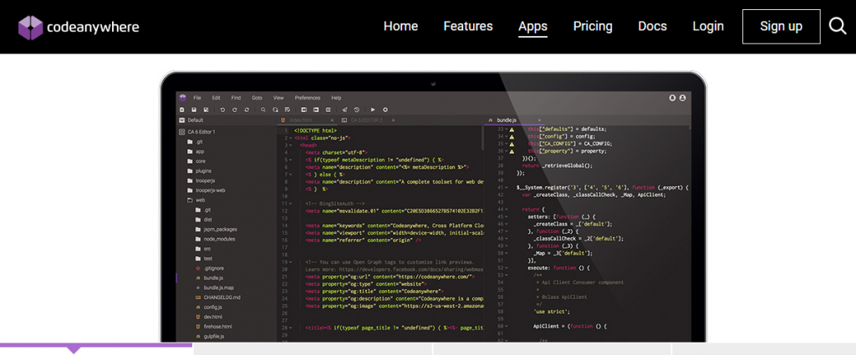Collapse the code fold arrow on line 41

click(507, 187)
